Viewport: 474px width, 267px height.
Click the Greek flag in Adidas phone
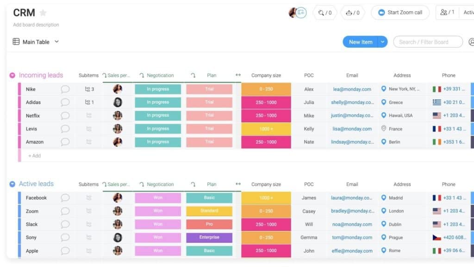tap(437, 102)
